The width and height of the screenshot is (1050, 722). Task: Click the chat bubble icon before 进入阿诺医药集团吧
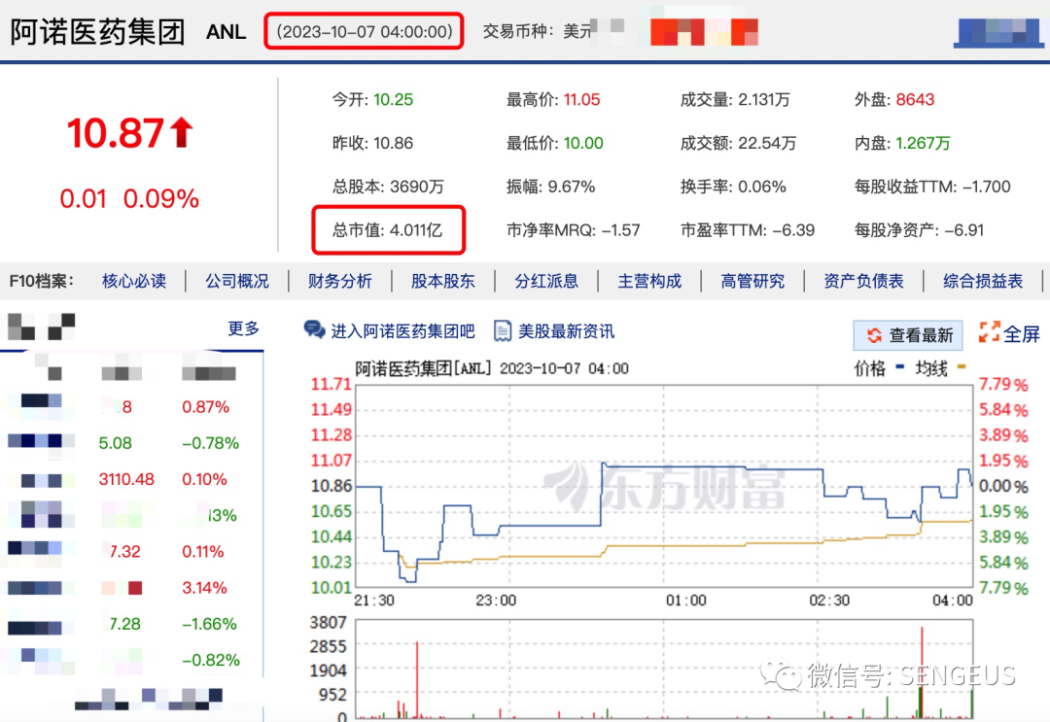click(x=314, y=329)
